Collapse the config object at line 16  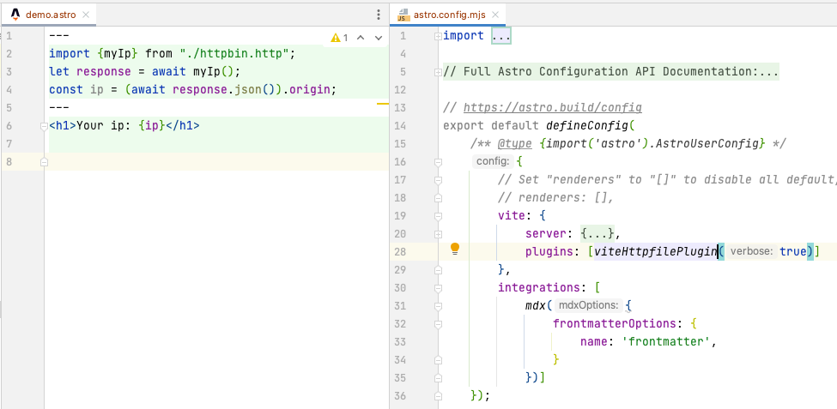coord(438,161)
